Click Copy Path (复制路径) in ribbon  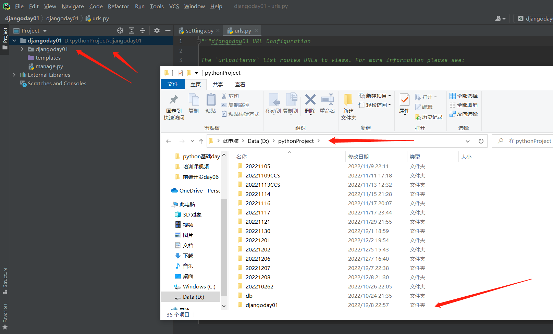pyautogui.click(x=235, y=105)
